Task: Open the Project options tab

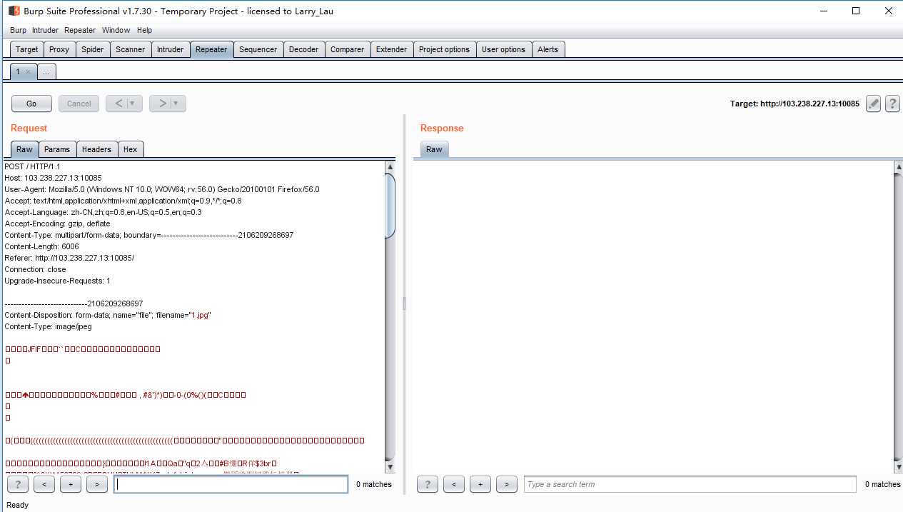Action: pyautogui.click(x=445, y=49)
